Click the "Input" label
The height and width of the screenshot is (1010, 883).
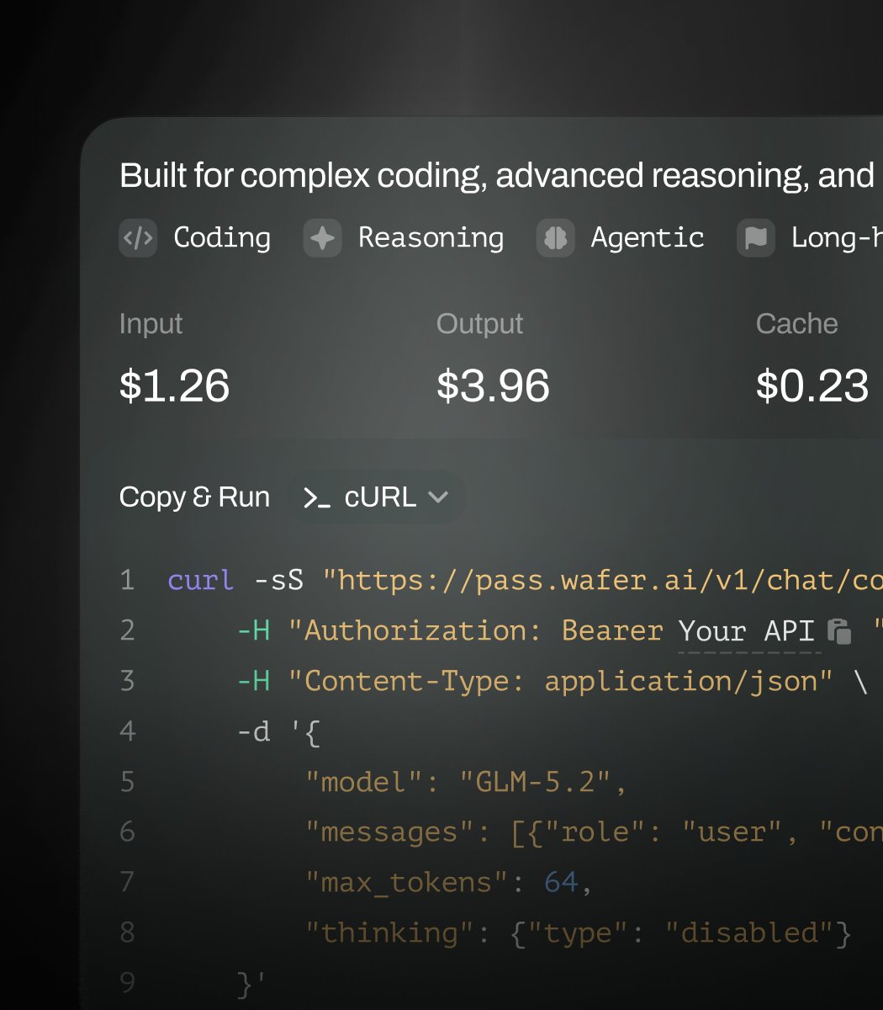click(x=151, y=324)
